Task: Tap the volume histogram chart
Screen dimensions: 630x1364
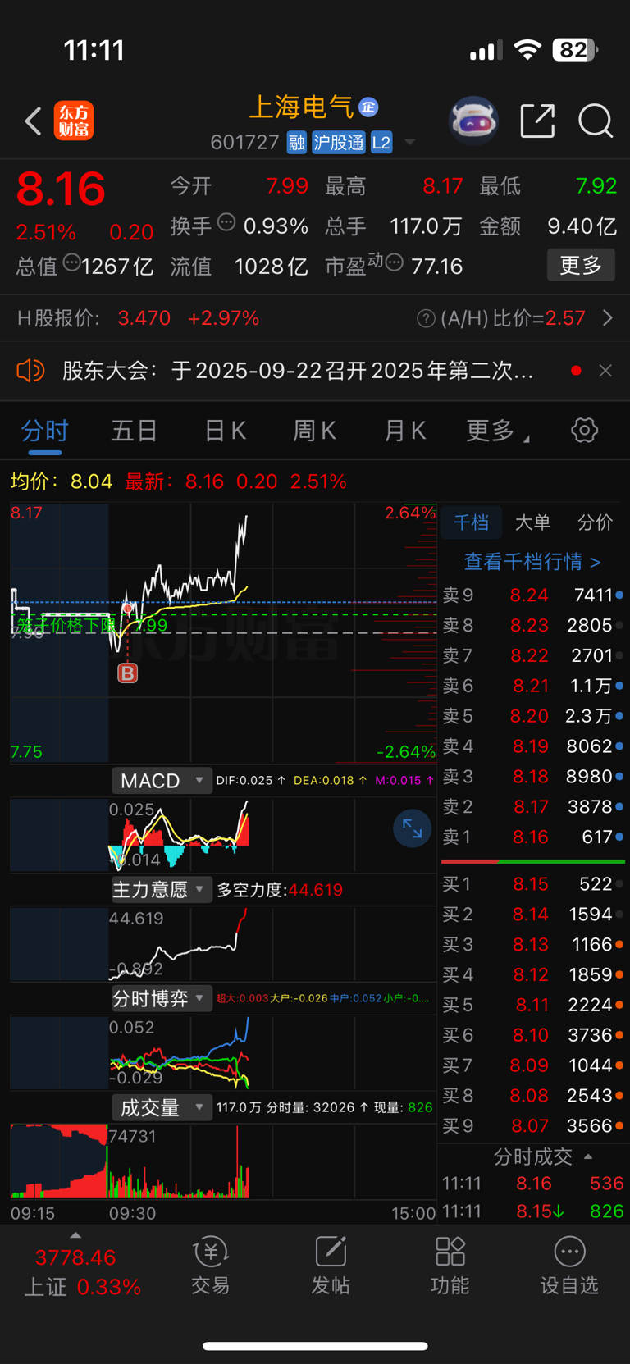Action: (222, 1161)
